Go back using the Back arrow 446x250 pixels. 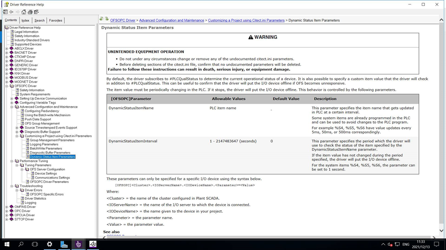[x=11, y=12]
